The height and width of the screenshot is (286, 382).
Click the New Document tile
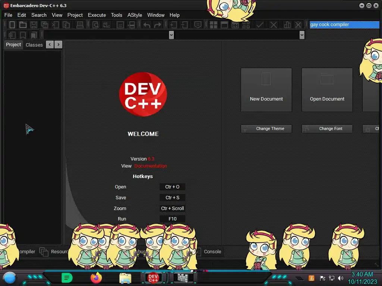(266, 90)
